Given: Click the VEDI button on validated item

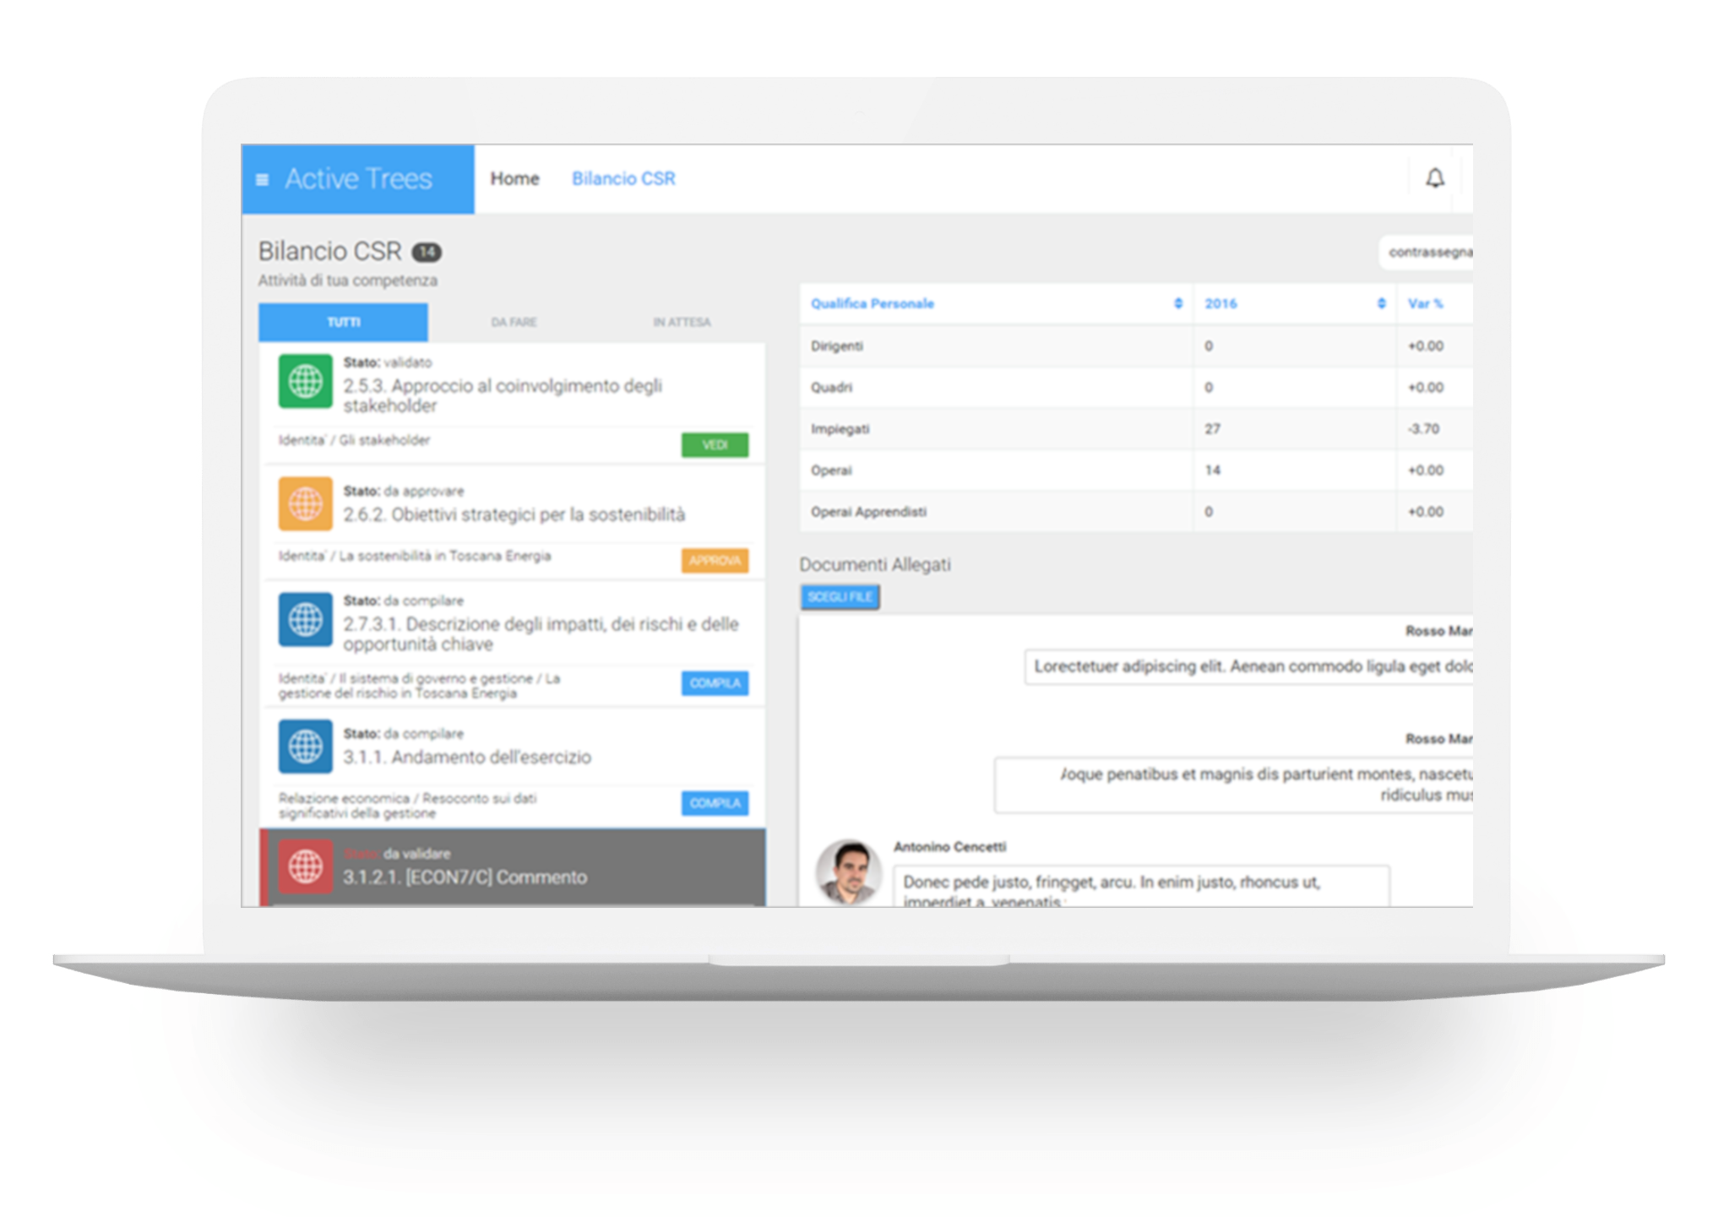Looking at the screenshot, I should coord(729,443).
